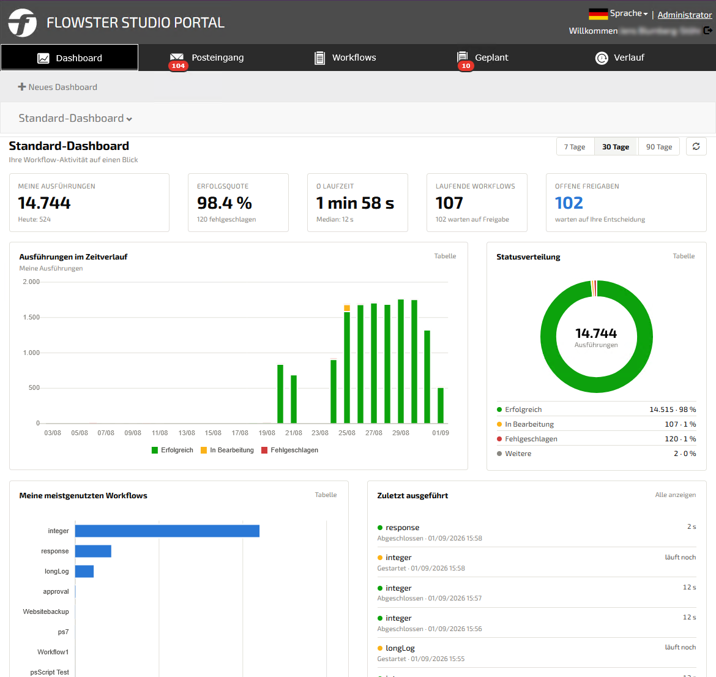Click the Workflows document icon
The image size is (716, 677).
(319, 58)
